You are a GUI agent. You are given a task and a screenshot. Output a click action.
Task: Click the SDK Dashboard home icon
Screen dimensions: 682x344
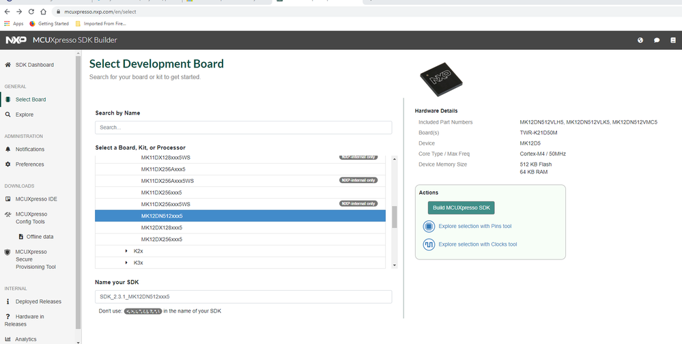pos(8,65)
